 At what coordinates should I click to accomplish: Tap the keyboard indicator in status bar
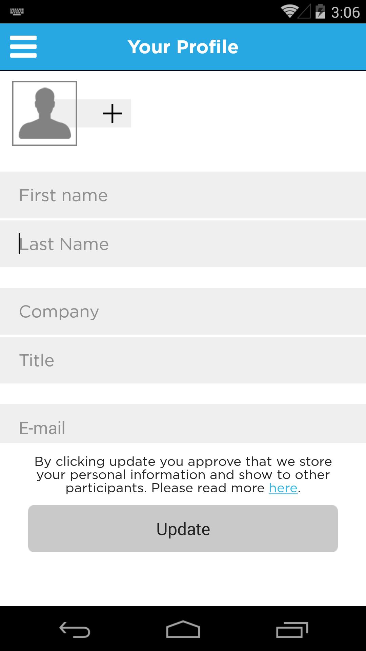(x=17, y=12)
